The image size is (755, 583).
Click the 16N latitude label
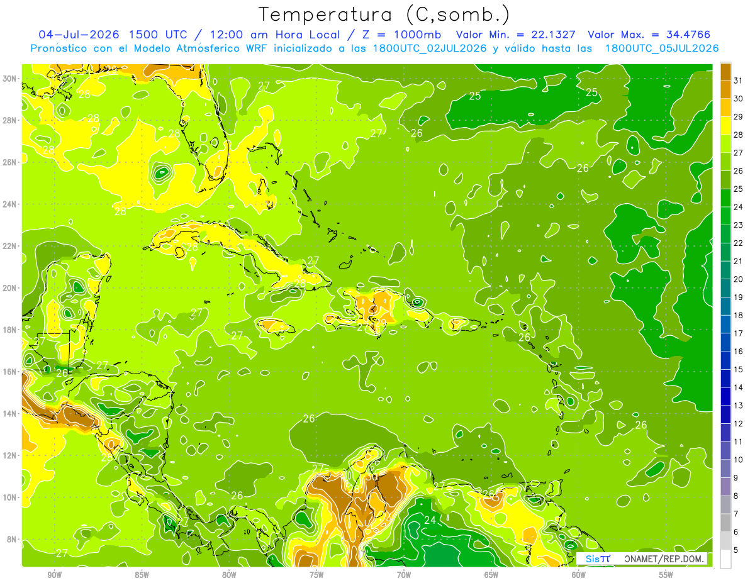9,372
